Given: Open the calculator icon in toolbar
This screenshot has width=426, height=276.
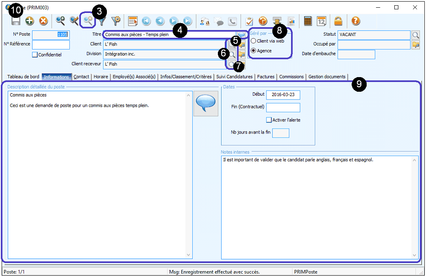Looking at the screenshot, I should [x=308, y=21].
